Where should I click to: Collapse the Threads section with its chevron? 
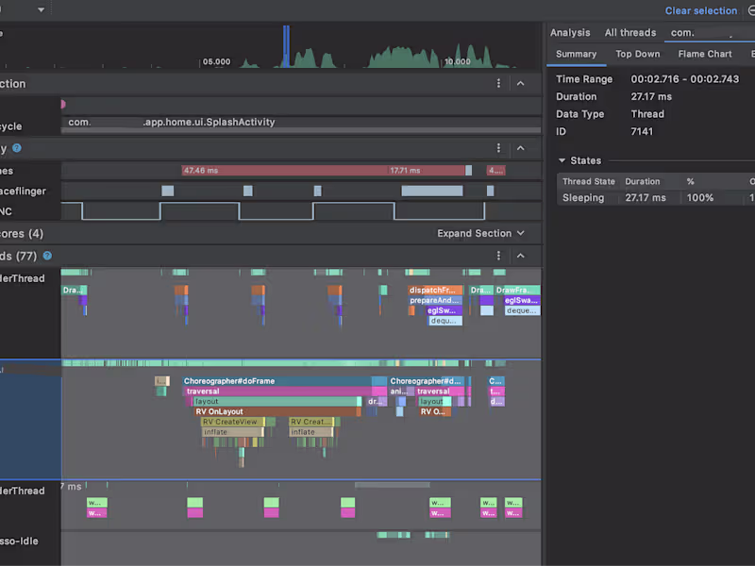pyautogui.click(x=521, y=256)
